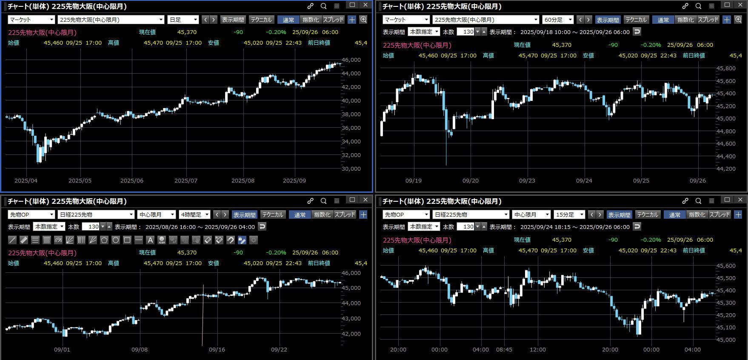Viewport: 748px width, 360px height.
Task: Click the magnet snap tool icon
Action: tap(230, 240)
